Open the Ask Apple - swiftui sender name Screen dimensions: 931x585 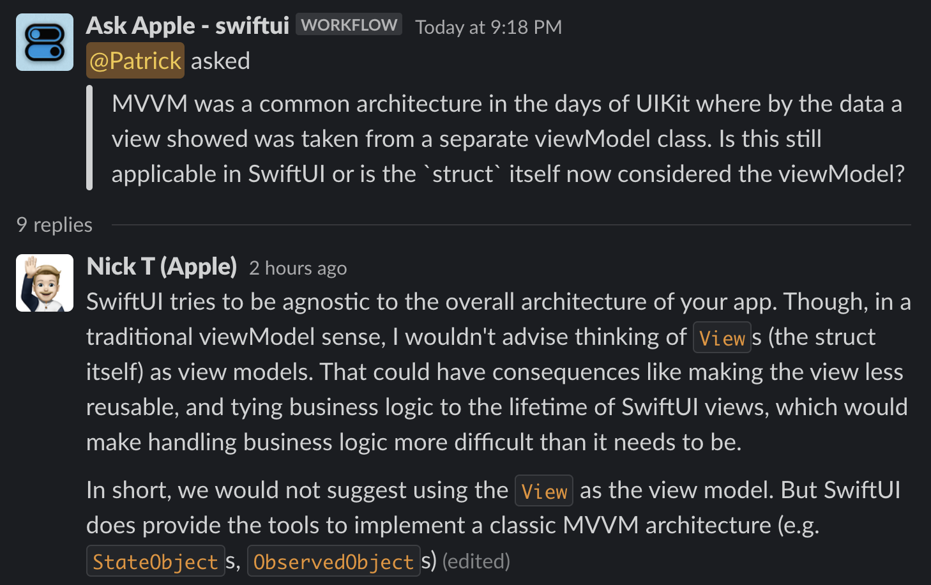point(188,26)
